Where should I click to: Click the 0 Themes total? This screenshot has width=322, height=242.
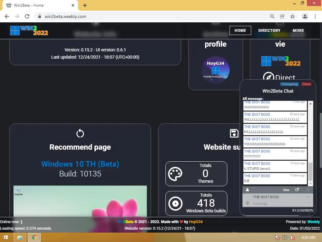205,174
